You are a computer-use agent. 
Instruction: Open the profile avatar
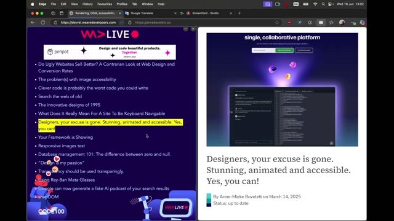(x=342, y=23)
